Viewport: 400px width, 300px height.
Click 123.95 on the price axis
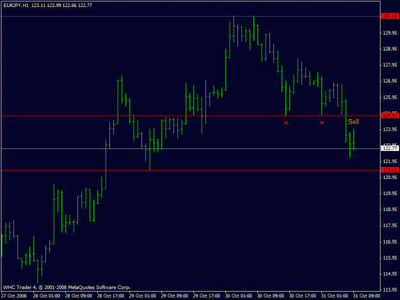coord(390,129)
